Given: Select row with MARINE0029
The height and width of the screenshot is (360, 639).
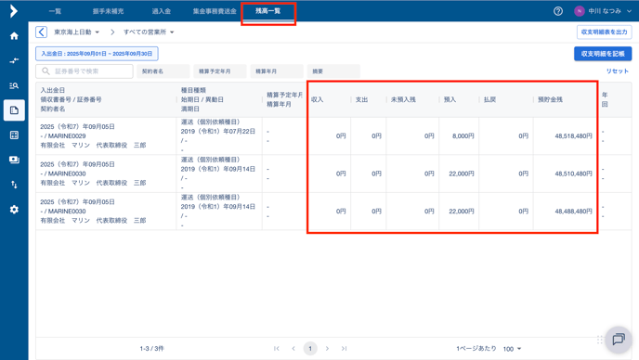Looking at the screenshot, I should point(333,136).
